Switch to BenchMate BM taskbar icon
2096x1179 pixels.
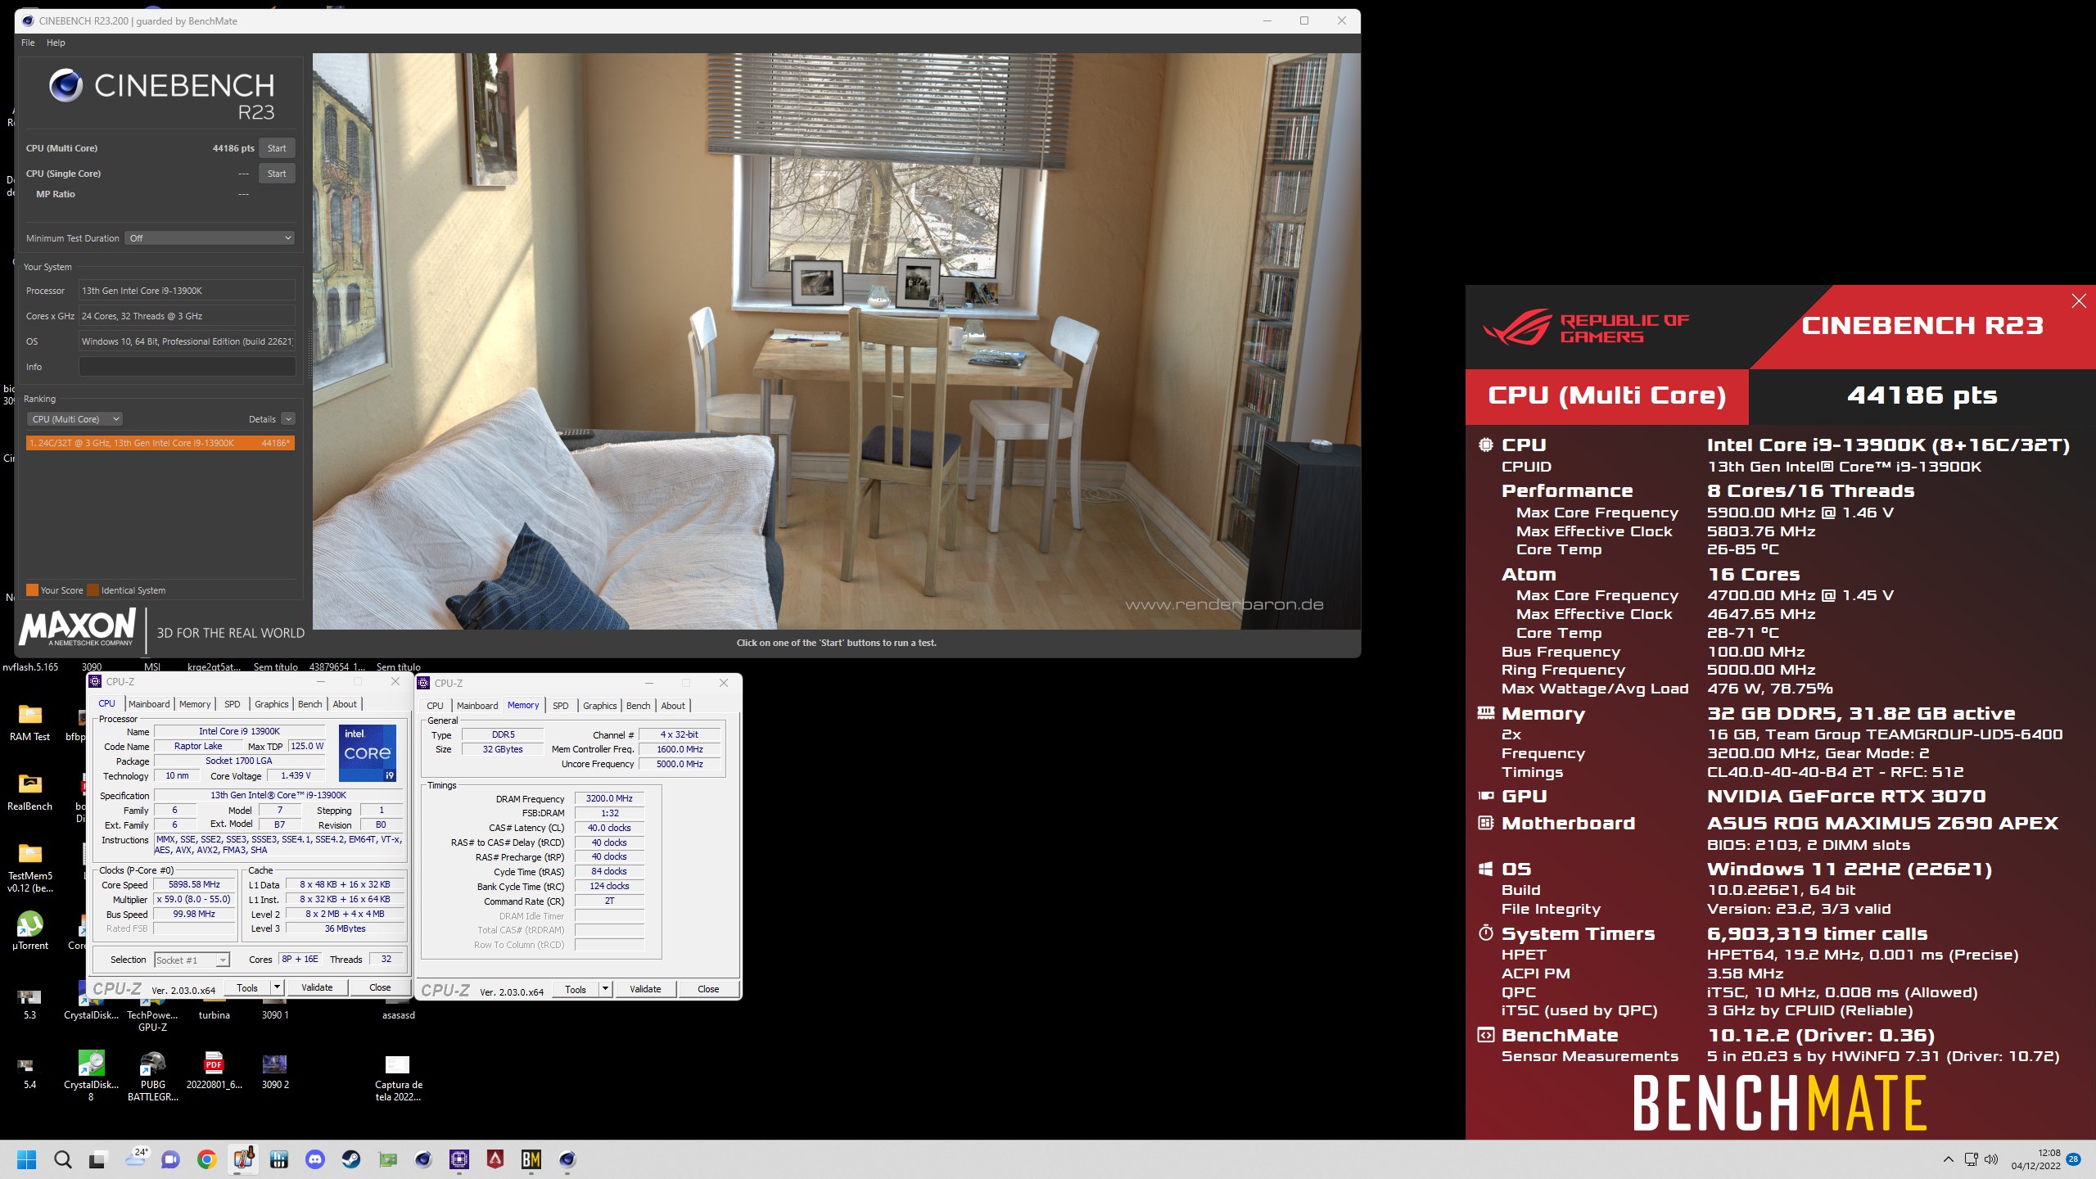pyautogui.click(x=531, y=1159)
